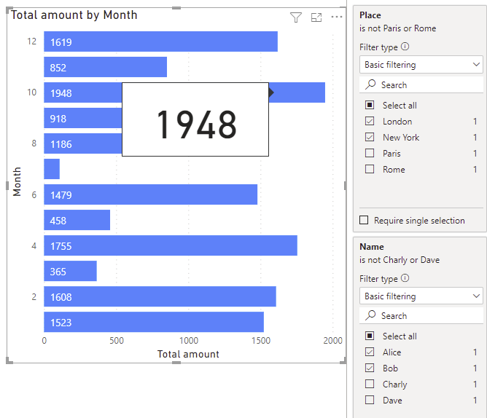Open Name Basic filtering dropdown
Screen dimensions: 487x418
coord(421,296)
